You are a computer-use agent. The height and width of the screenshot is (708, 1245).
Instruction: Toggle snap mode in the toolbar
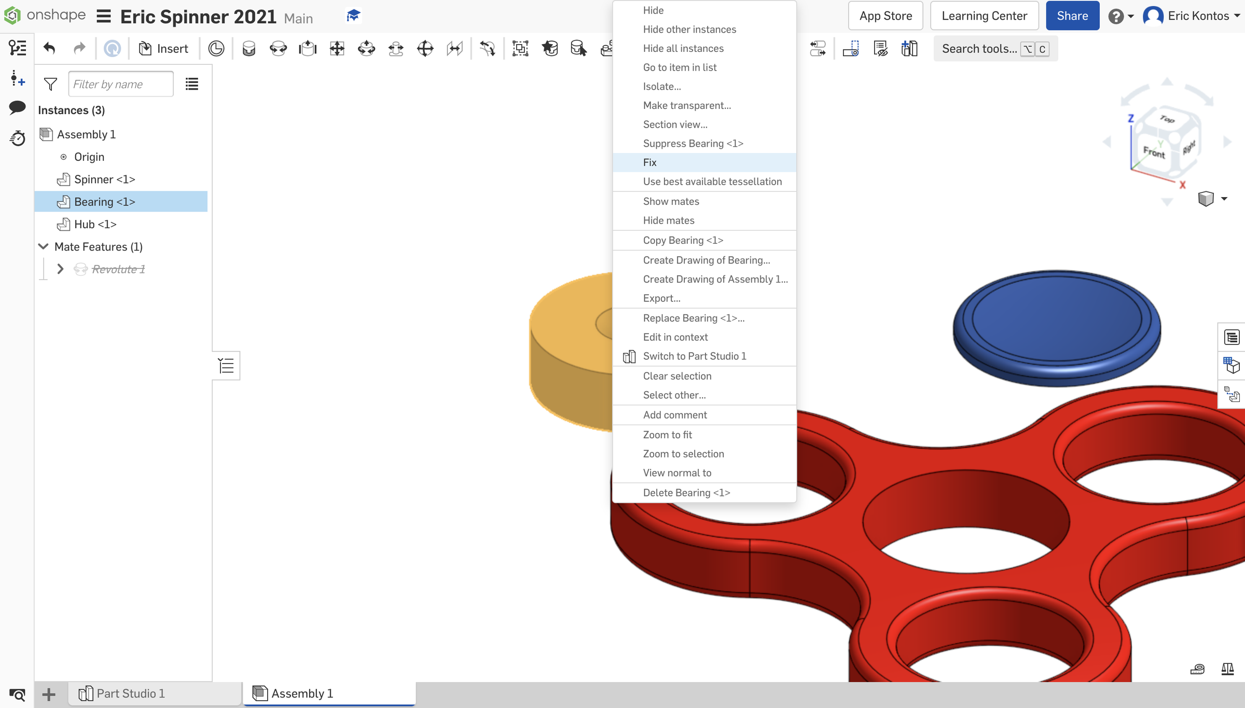tap(851, 48)
